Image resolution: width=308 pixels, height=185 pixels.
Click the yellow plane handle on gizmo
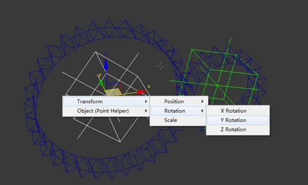click(113, 92)
